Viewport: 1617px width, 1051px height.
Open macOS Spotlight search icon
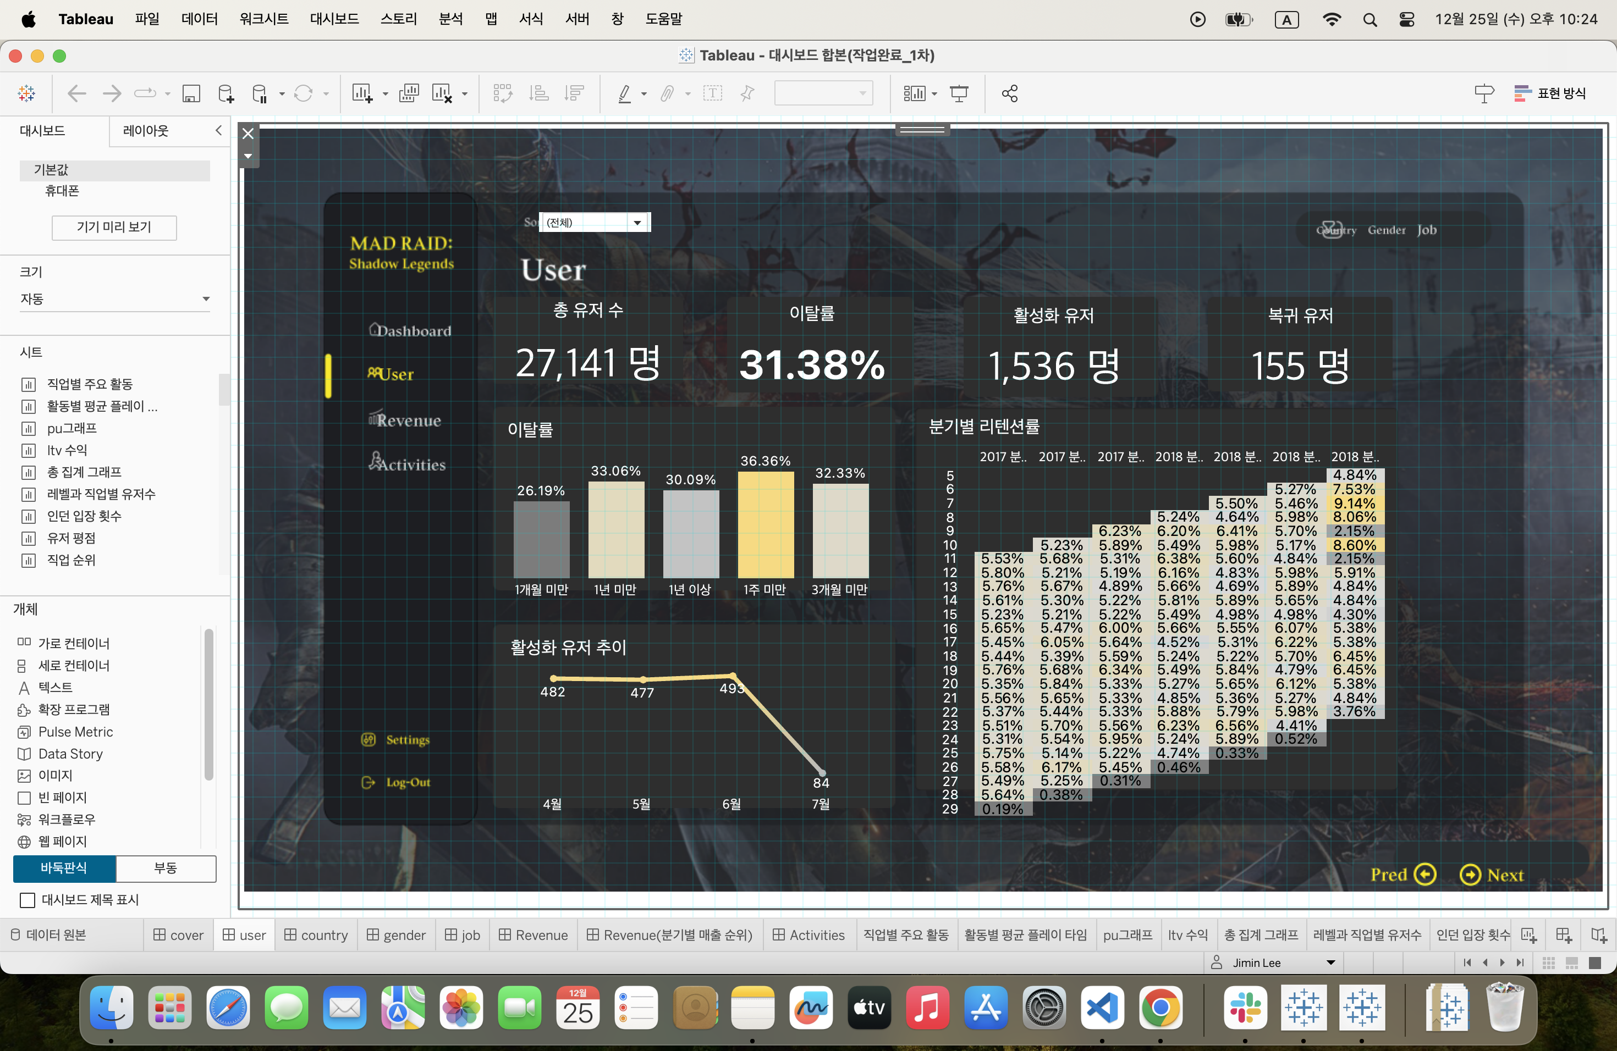pos(1369,20)
